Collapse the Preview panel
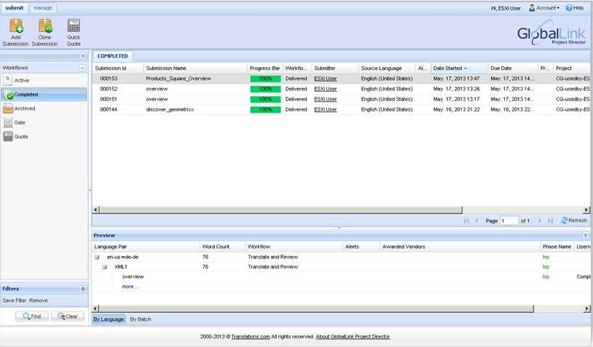This screenshot has width=593, height=347. coord(586,235)
